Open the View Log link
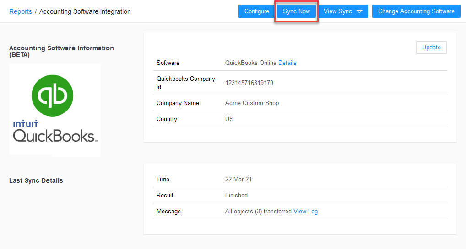 (x=305, y=212)
